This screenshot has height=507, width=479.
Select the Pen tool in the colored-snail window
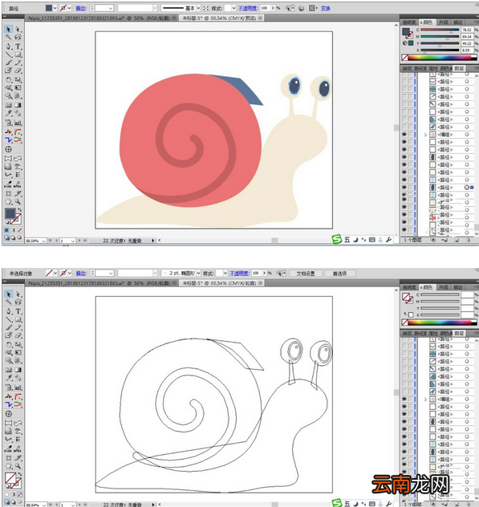[8, 47]
